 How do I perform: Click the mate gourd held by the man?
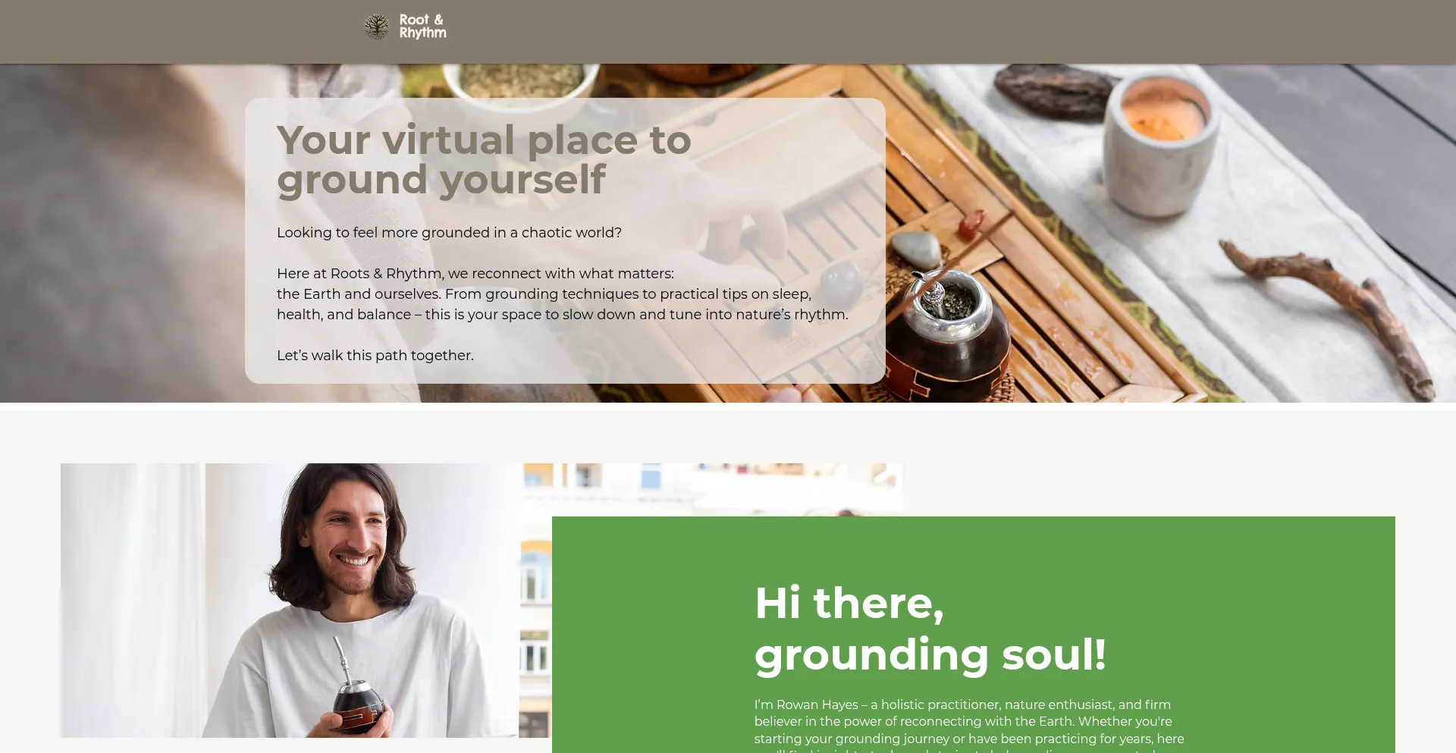pos(358,704)
